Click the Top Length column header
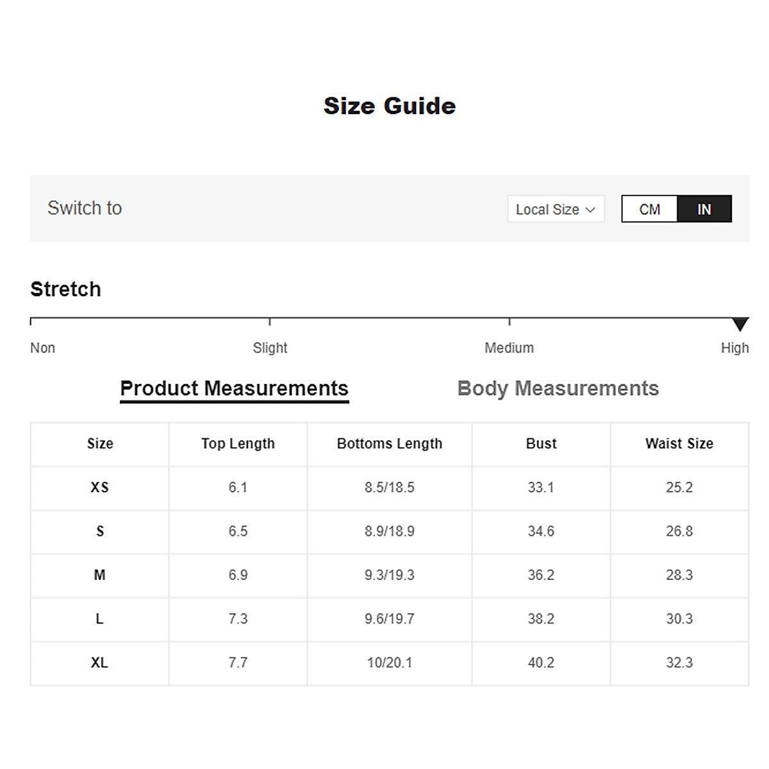The width and height of the screenshot is (769, 769). point(238,443)
